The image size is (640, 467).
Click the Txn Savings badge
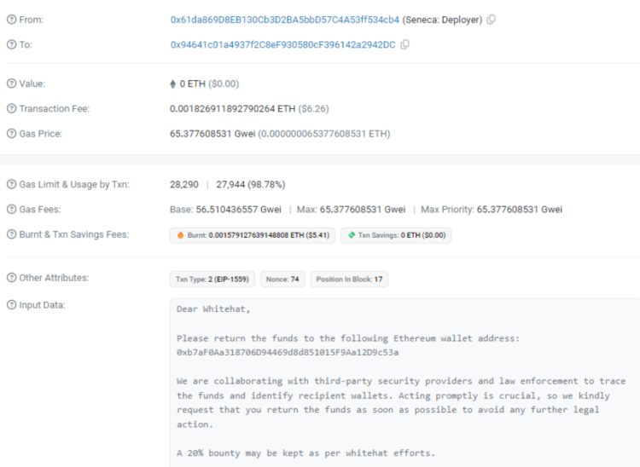click(x=395, y=235)
